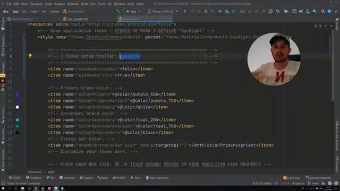Open the Build Variants sidebar tab
This screenshot has width=340, height=191.
[3, 160]
